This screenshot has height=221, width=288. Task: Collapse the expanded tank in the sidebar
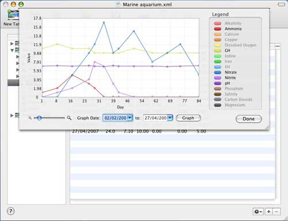[12, 50]
